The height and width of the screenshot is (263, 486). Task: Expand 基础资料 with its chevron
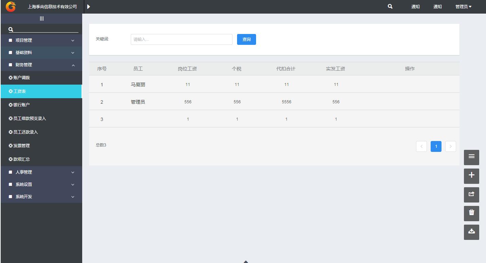73,53
